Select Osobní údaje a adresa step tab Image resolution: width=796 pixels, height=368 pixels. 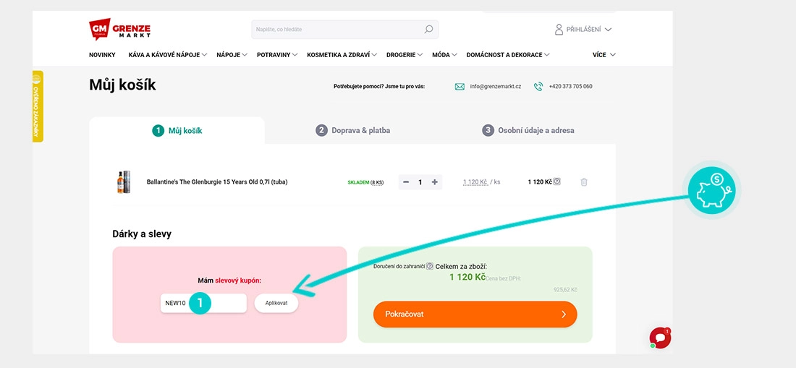pyautogui.click(x=528, y=130)
